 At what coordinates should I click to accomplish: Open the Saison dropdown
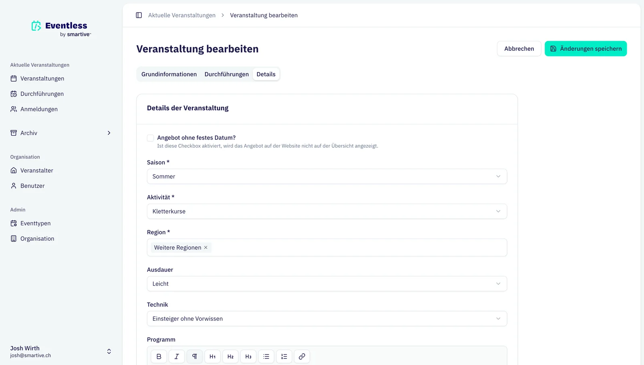click(x=327, y=176)
